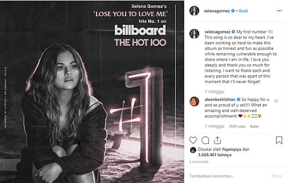Open the 5 November post date link

pos(199,162)
